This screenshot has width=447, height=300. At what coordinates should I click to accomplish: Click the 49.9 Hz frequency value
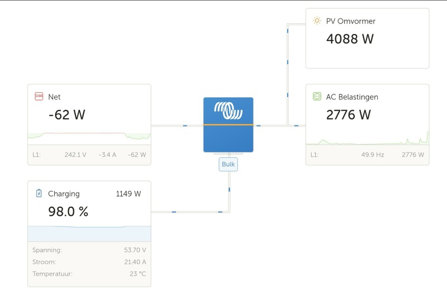point(373,155)
